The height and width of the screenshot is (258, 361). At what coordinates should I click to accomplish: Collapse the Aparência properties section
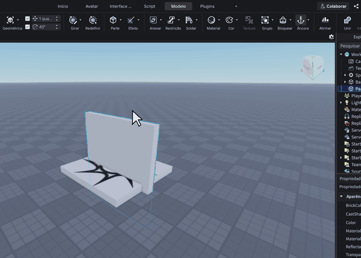341,196
